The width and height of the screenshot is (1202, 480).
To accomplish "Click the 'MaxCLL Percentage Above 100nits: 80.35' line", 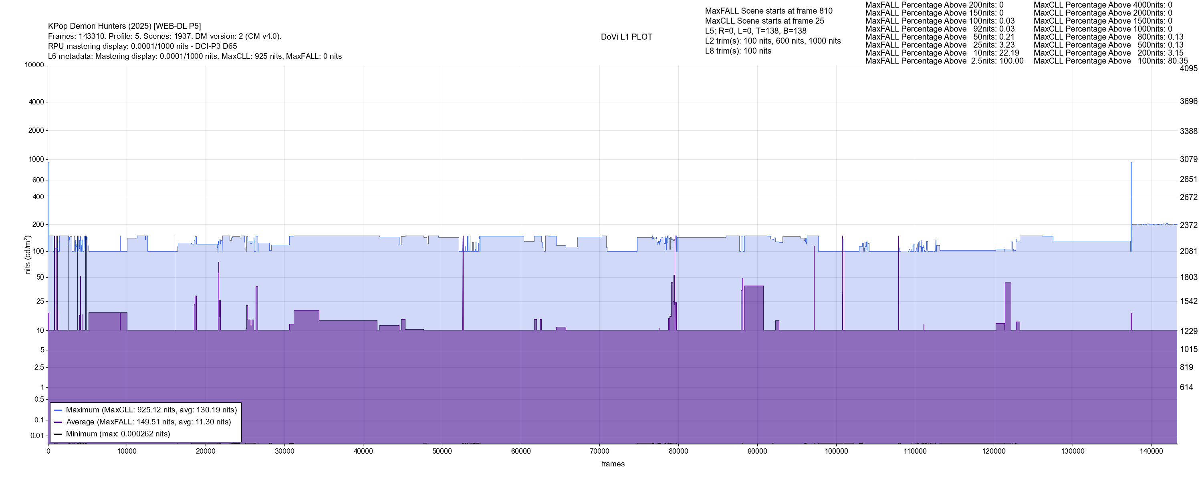I will click(1111, 61).
